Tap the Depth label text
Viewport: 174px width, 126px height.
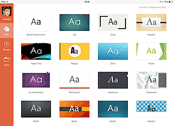(x=113, y=121)
